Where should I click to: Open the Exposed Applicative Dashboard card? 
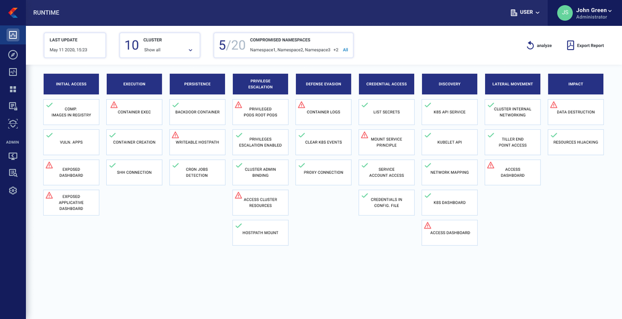click(71, 203)
